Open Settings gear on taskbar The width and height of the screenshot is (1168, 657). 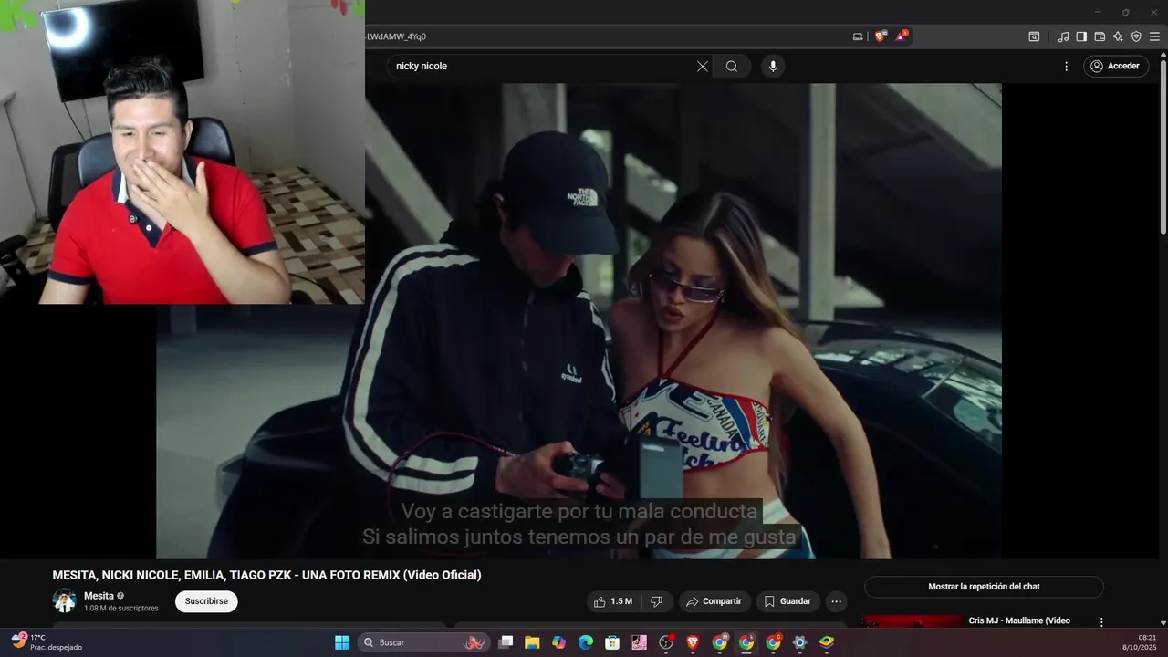[x=800, y=642]
